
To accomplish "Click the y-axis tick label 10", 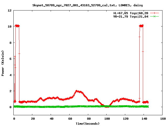I will pos(10,27).
